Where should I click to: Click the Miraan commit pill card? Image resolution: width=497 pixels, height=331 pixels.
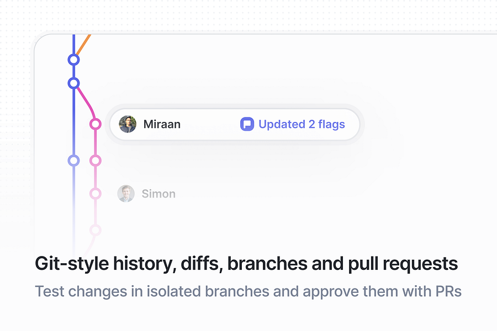pos(235,124)
